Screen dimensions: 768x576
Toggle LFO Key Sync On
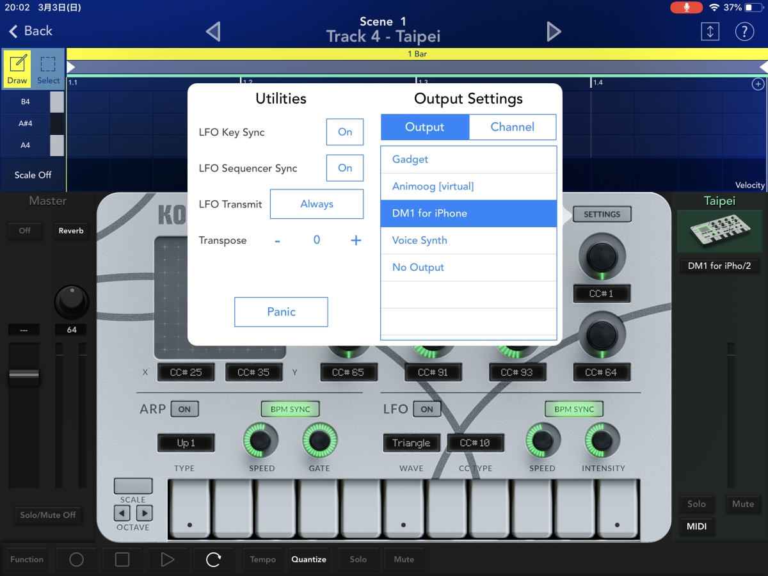coord(345,132)
